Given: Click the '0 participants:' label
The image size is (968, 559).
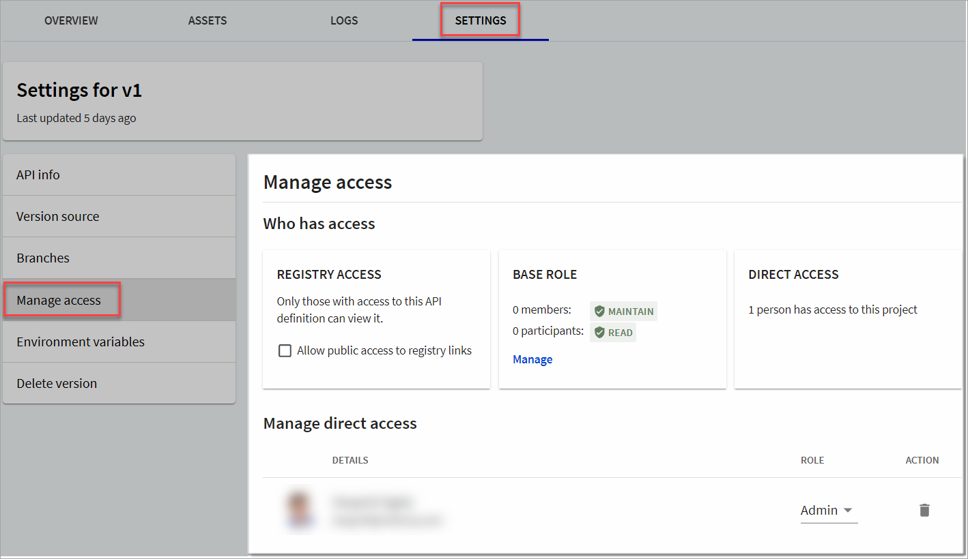Looking at the screenshot, I should [x=548, y=331].
